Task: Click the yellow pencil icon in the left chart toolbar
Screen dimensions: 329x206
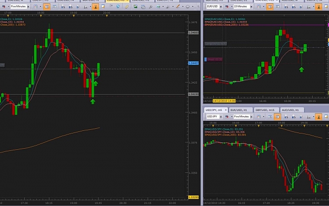Action: 127,7
